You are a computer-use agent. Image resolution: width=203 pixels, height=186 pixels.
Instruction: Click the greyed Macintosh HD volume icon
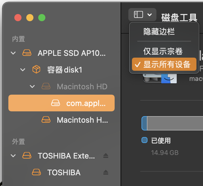[x=46, y=87]
